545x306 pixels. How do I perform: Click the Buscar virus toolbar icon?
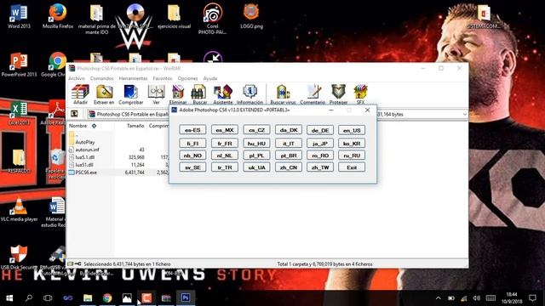click(283, 94)
